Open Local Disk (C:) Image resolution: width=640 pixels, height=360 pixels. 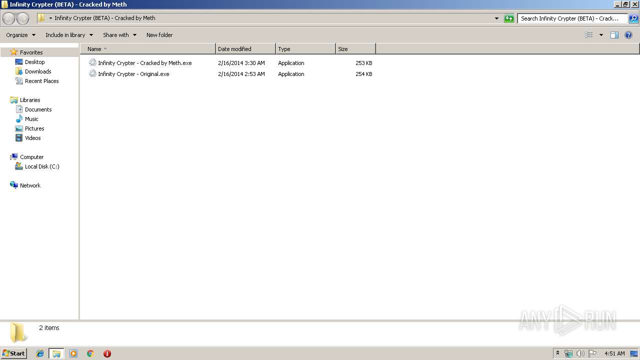[x=42, y=166]
